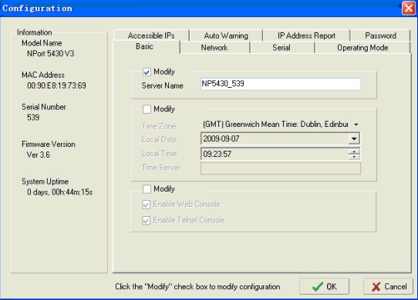Confirm settings with the OK button
418x300 pixels.
[x=324, y=286]
